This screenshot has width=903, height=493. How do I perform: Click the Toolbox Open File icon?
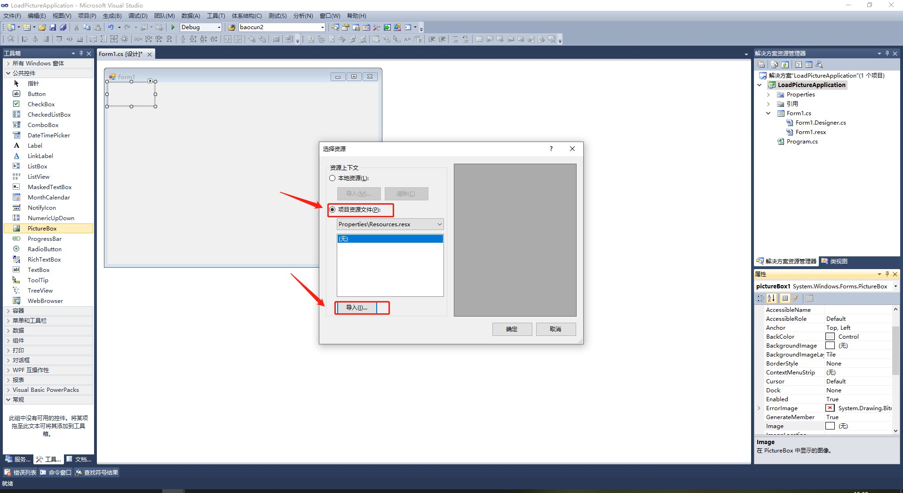point(42,27)
